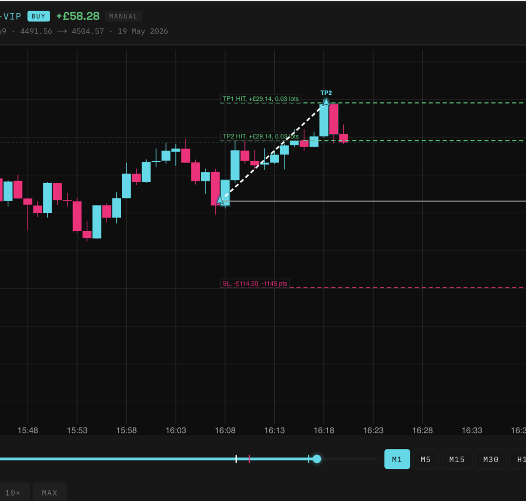526x501 pixels.
Task: Click the trade entry arrow marker
Action: coord(220,200)
